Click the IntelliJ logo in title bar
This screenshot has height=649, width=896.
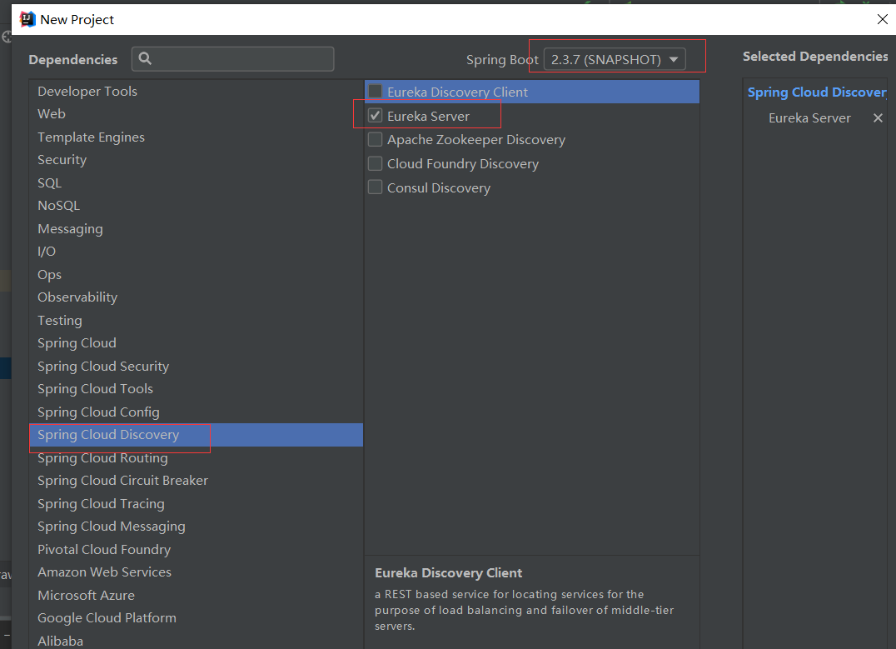27,19
